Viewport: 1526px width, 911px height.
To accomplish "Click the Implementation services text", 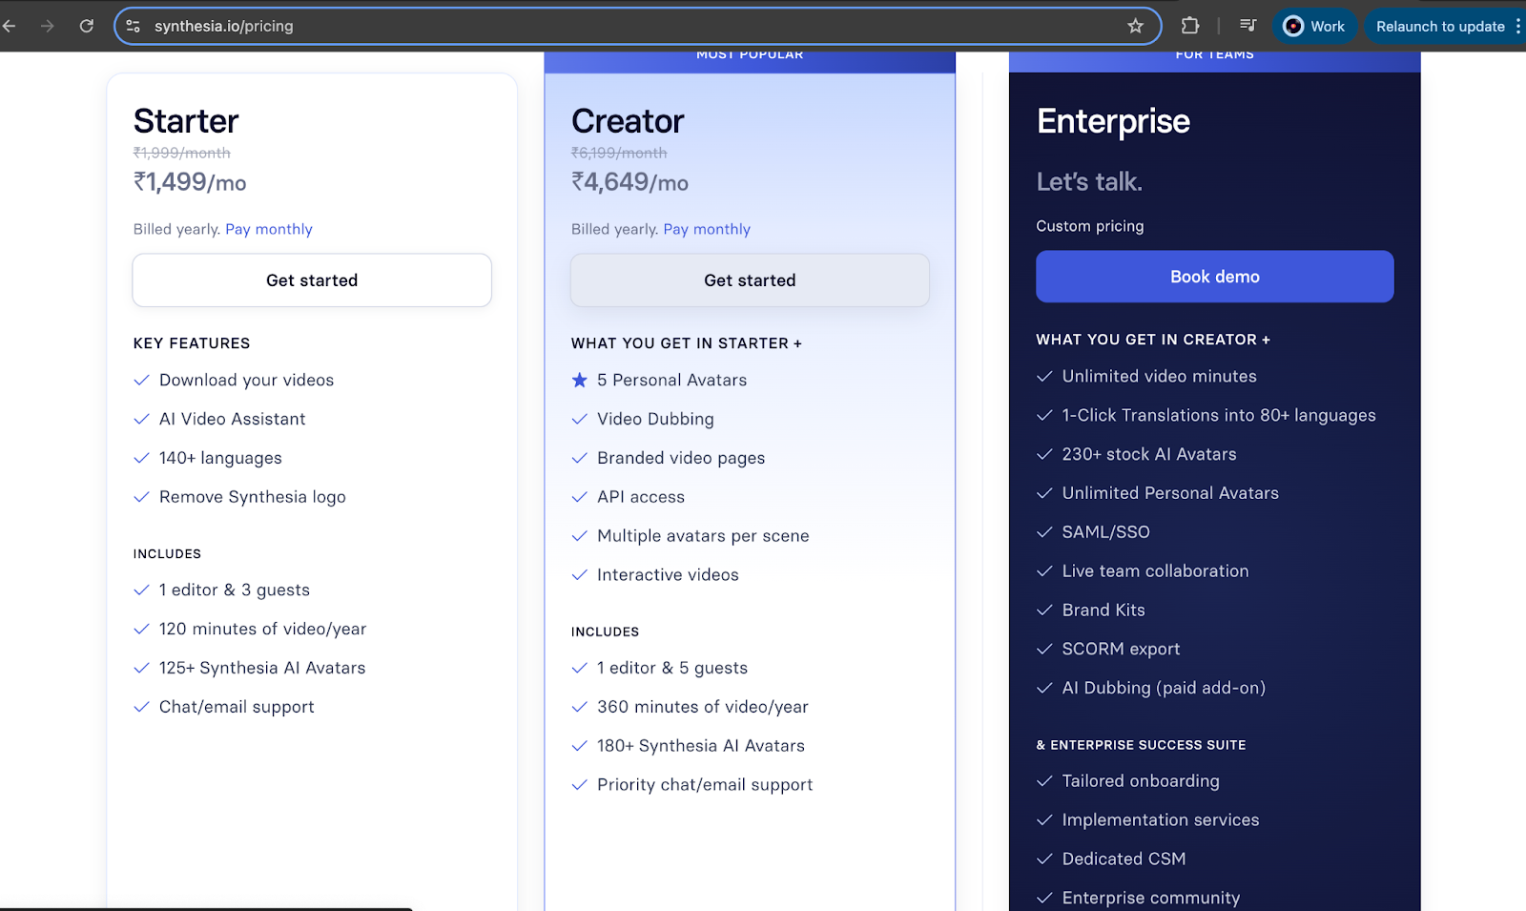I will 1161,820.
